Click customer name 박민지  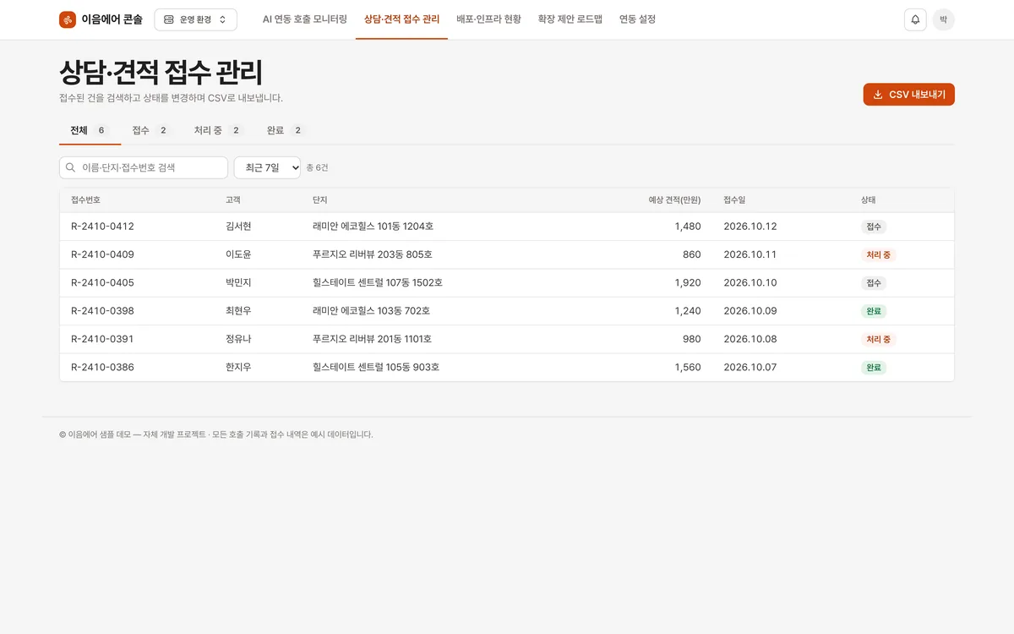pyautogui.click(x=238, y=283)
